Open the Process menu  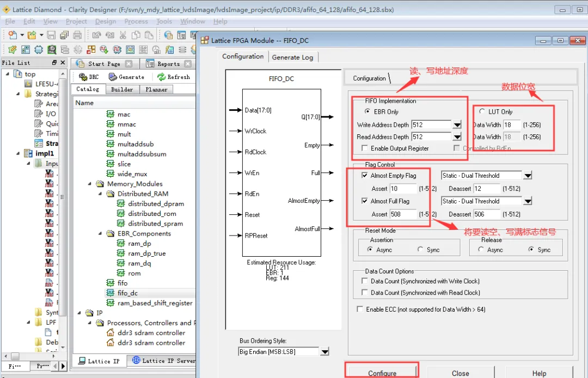tap(136, 21)
